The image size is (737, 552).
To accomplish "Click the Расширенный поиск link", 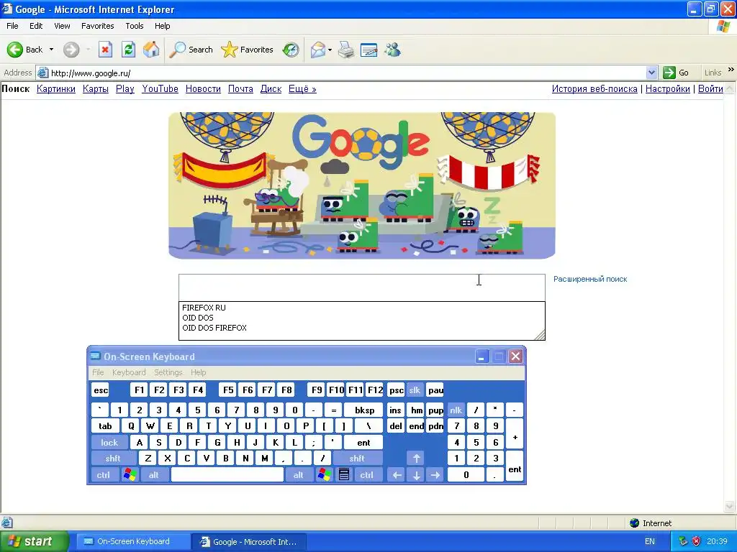I will [590, 279].
